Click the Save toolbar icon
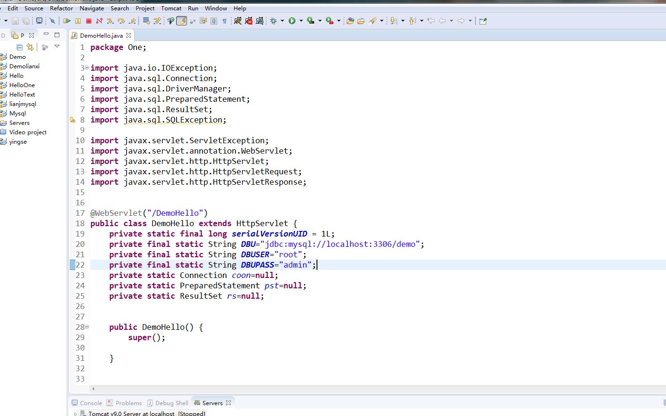 click(x=15, y=21)
